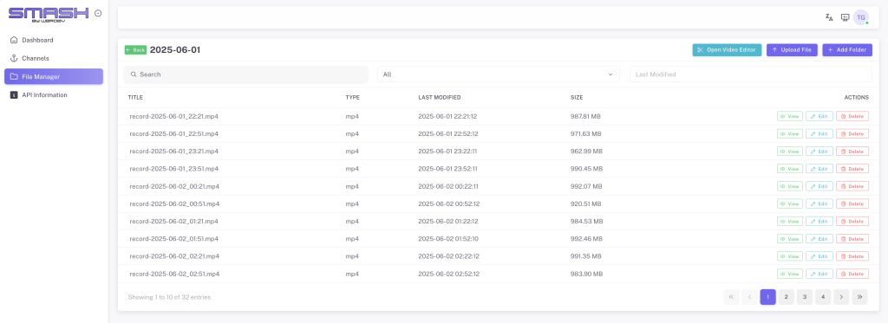Go to page 3 of entries

pos(804,297)
